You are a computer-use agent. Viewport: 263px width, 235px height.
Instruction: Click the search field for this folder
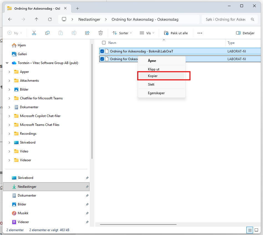pyautogui.click(x=226, y=19)
